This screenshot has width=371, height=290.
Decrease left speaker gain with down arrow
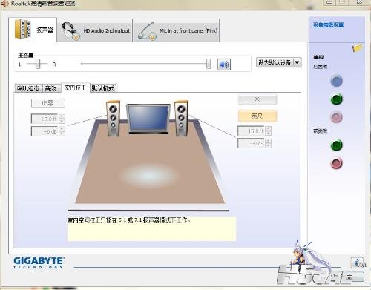coord(62,134)
